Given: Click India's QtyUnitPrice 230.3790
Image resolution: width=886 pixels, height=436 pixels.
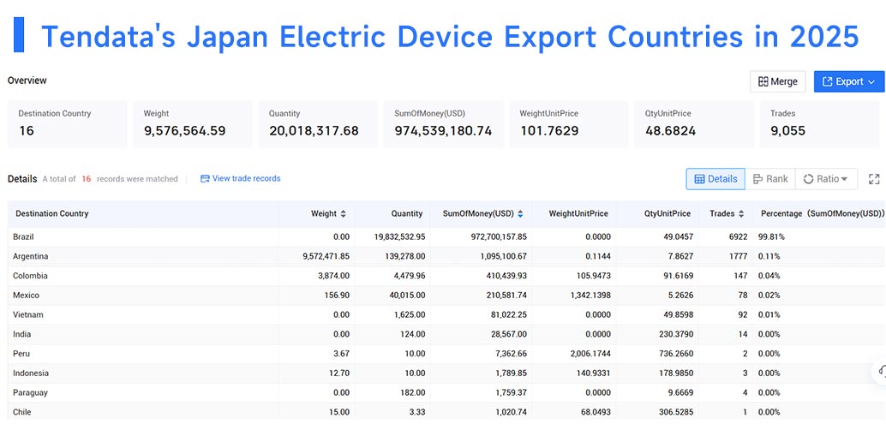Looking at the screenshot, I should (x=674, y=334).
